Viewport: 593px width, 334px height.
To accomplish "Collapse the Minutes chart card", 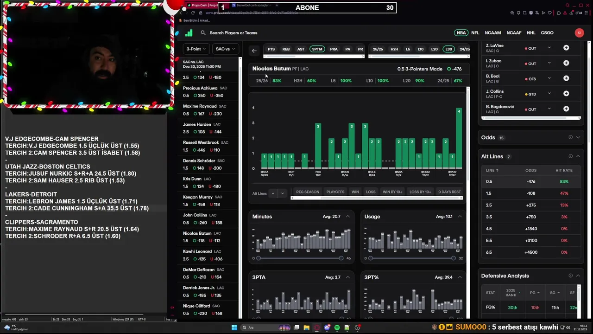I will [x=347, y=217].
